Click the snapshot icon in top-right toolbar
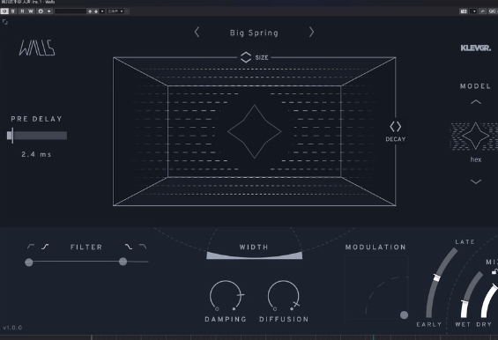 point(464,11)
